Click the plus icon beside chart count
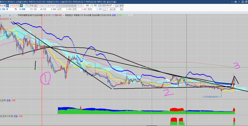 (x=114, y=9)
